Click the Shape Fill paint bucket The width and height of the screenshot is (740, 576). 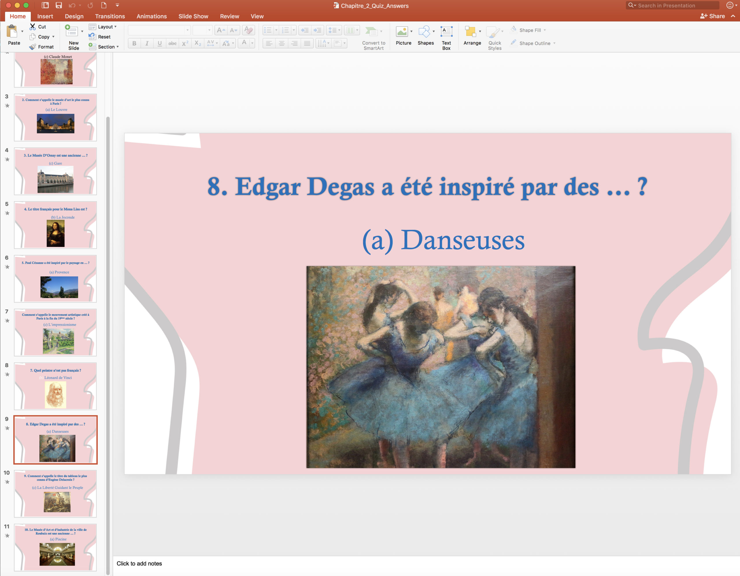pyautogui.click(x=514, y=30)
